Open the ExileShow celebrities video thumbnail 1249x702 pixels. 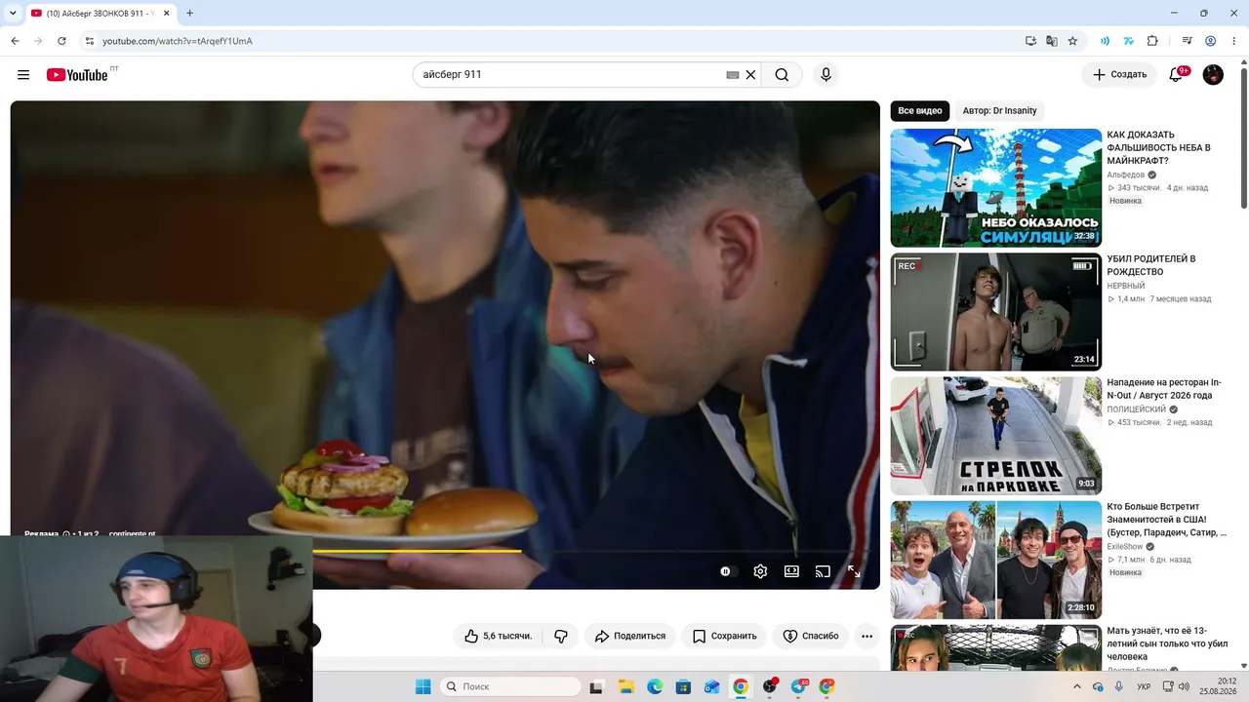(996, 560)
